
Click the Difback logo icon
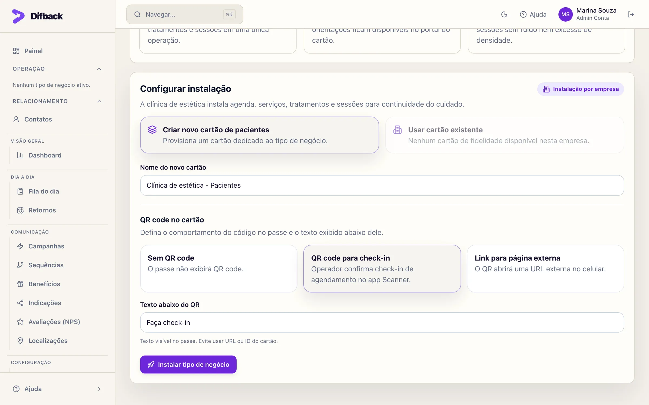click(18, 16)
